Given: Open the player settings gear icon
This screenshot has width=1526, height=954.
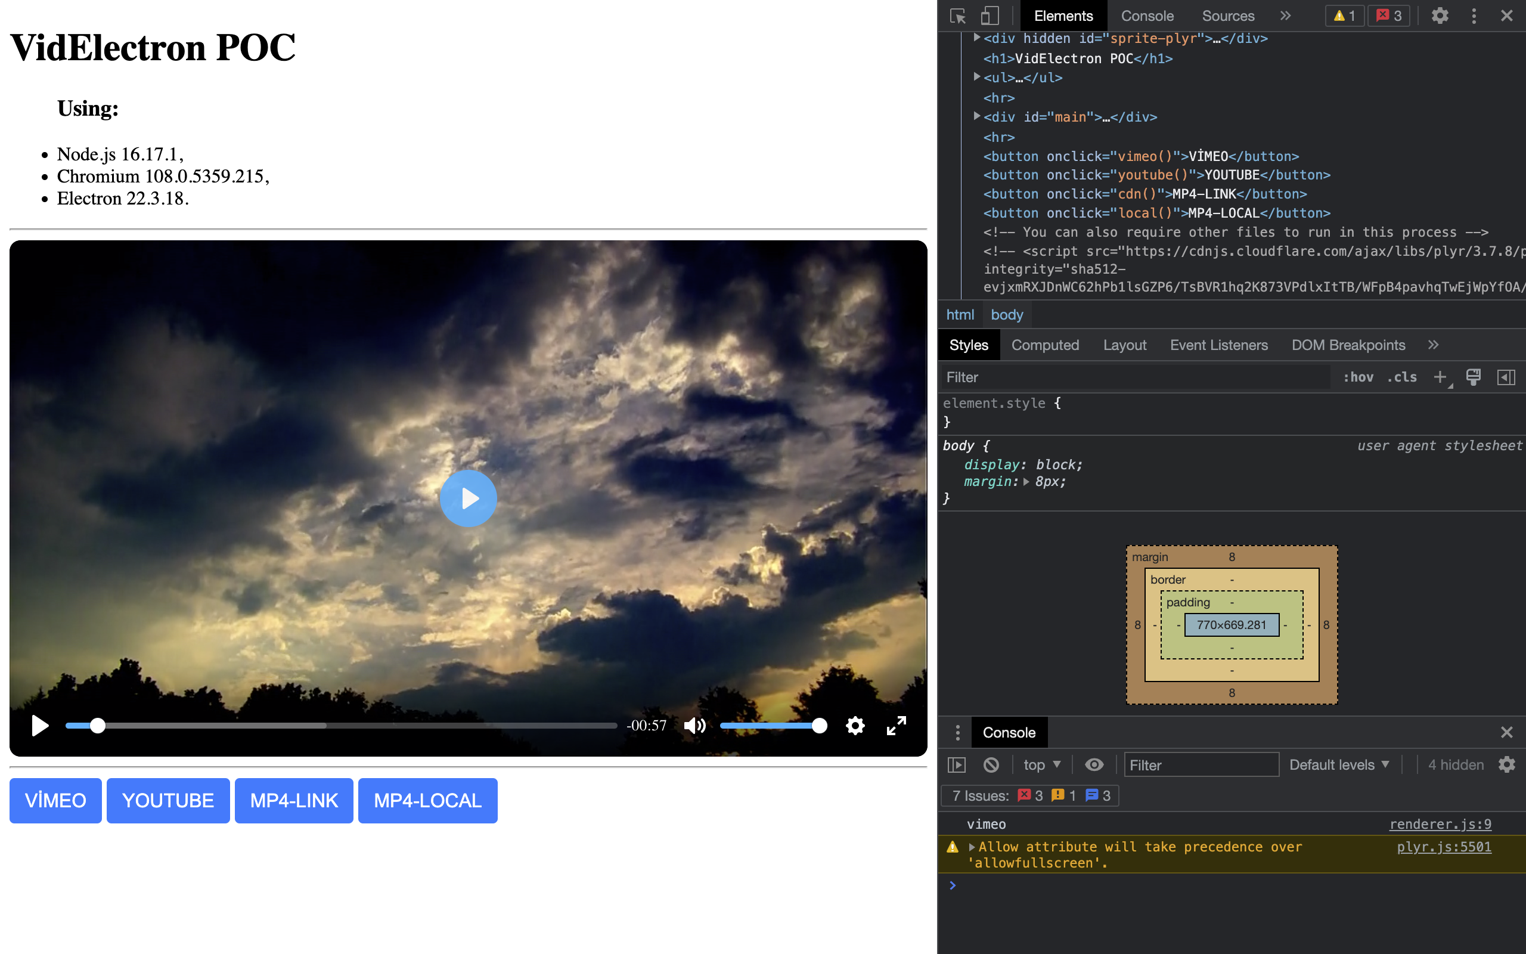Looking at the screenshot, I should [x=855, y=726].
